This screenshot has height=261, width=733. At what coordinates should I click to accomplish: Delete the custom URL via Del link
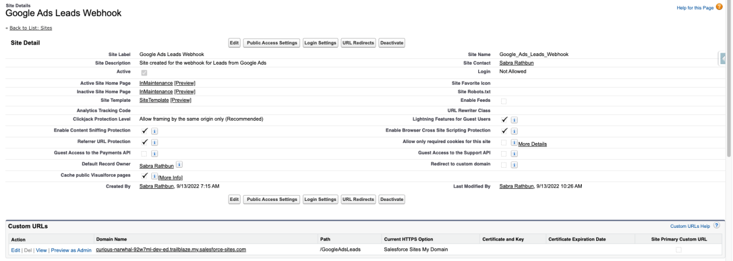[x=27, y=250]
